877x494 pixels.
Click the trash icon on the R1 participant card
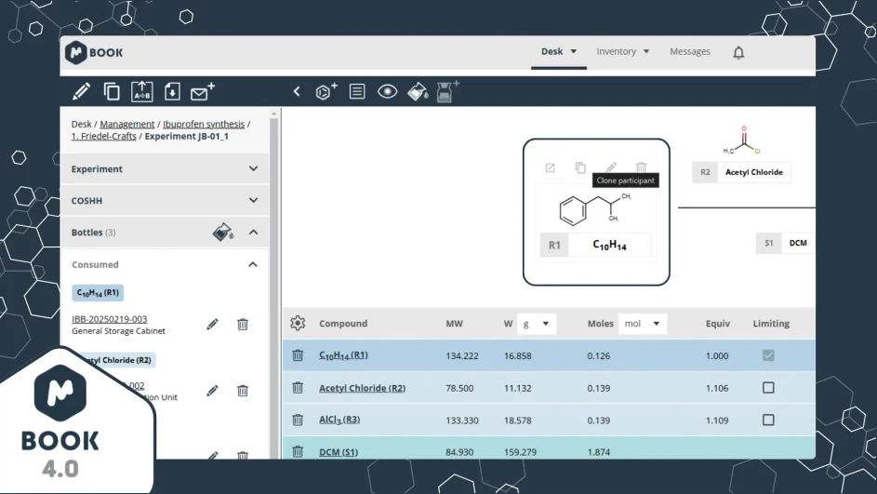tap(642, 167)
